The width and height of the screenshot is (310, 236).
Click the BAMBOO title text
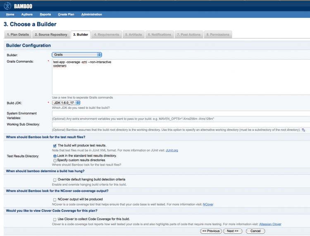[x=23, y=6]
